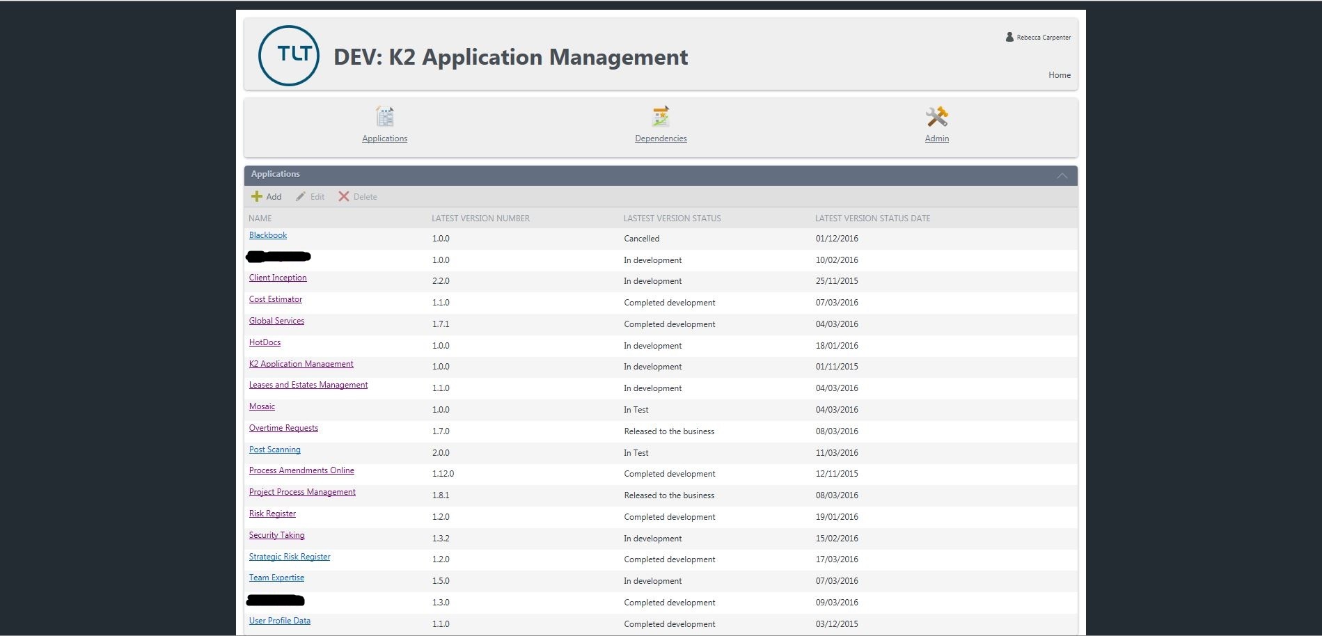1322x636 pixels.
Task: Sort by LATEST VERSION STATUS DATE header
Action: 872,218
